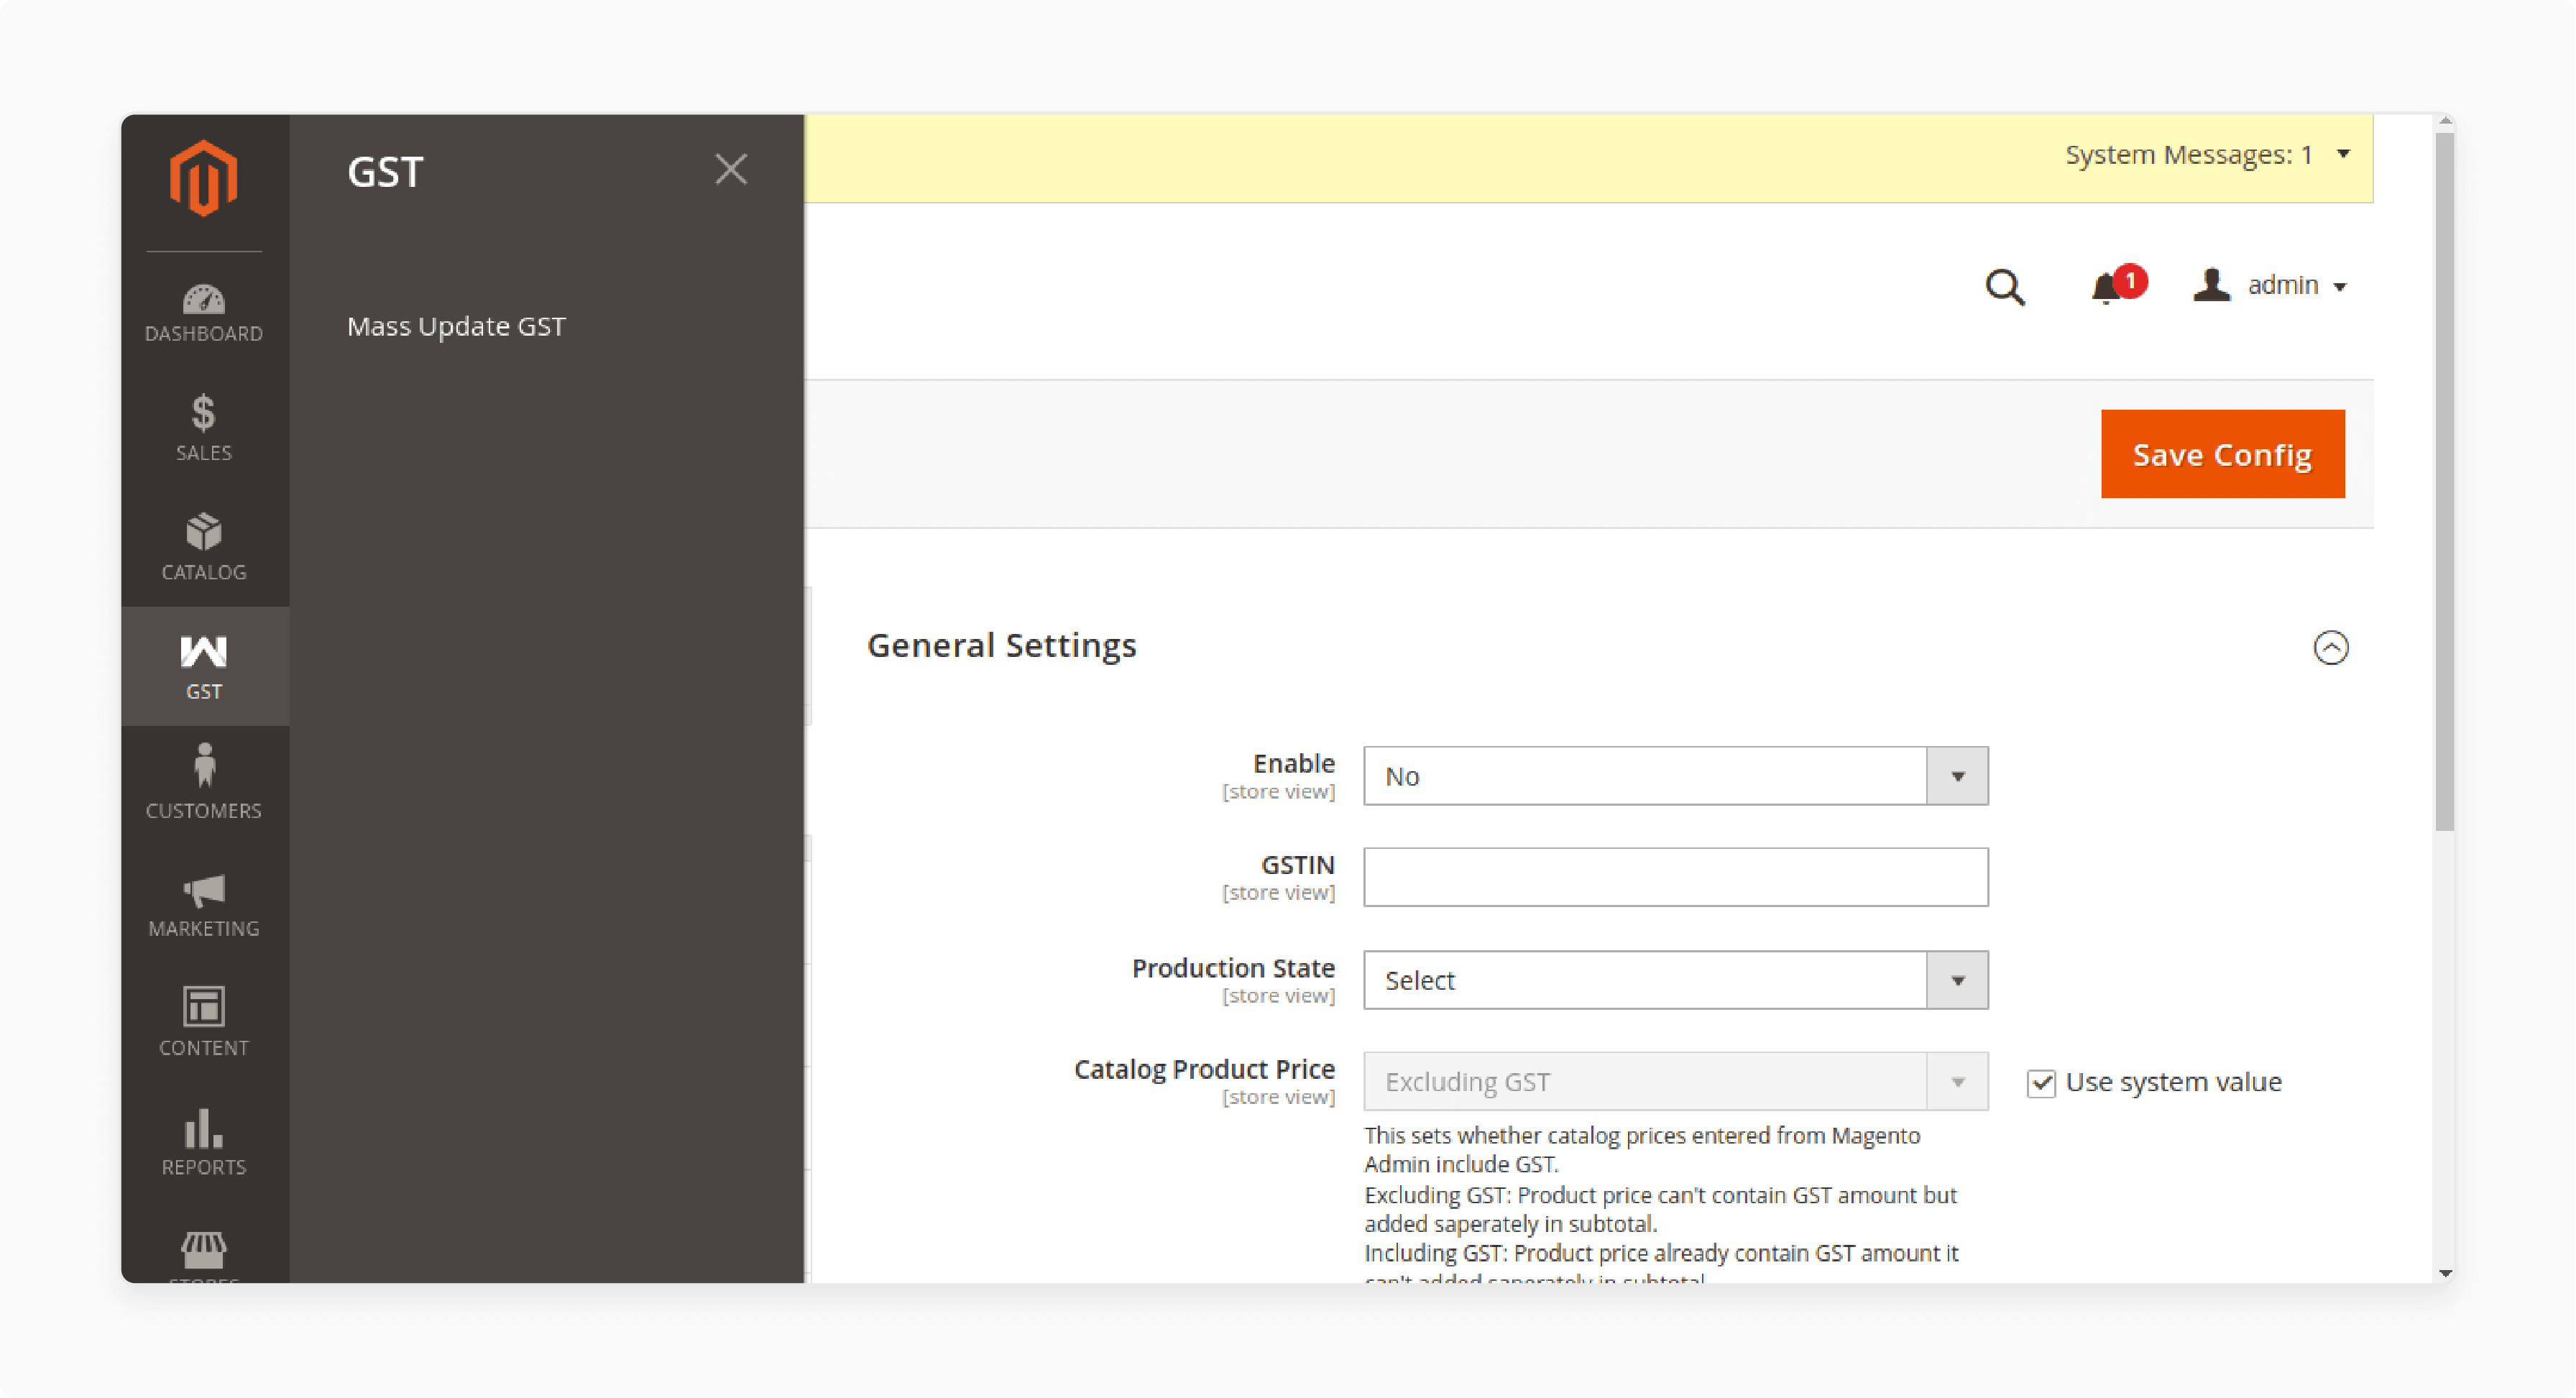Open the Catalog menu
Viewport: 2576px width, 1398px height.
(x=204, y=547)
